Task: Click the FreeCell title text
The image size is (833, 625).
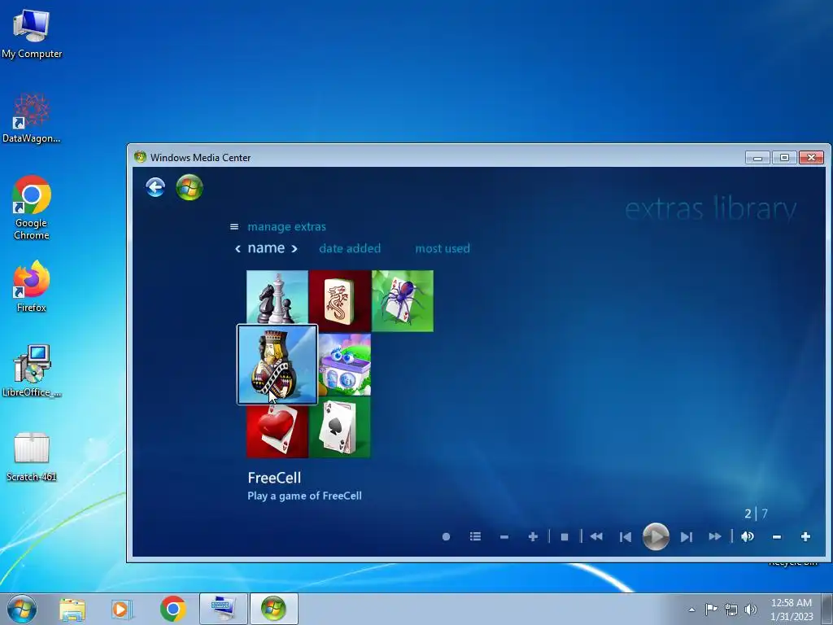Action: [x=274, y=478]
